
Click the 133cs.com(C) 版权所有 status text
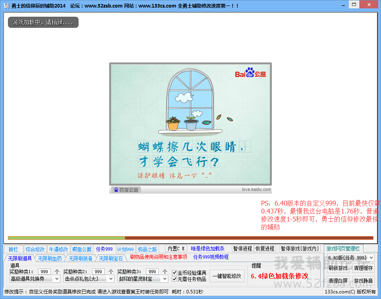point(350,291)
